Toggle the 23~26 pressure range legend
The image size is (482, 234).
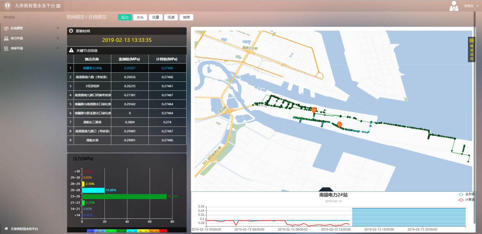tap(121, 231)
